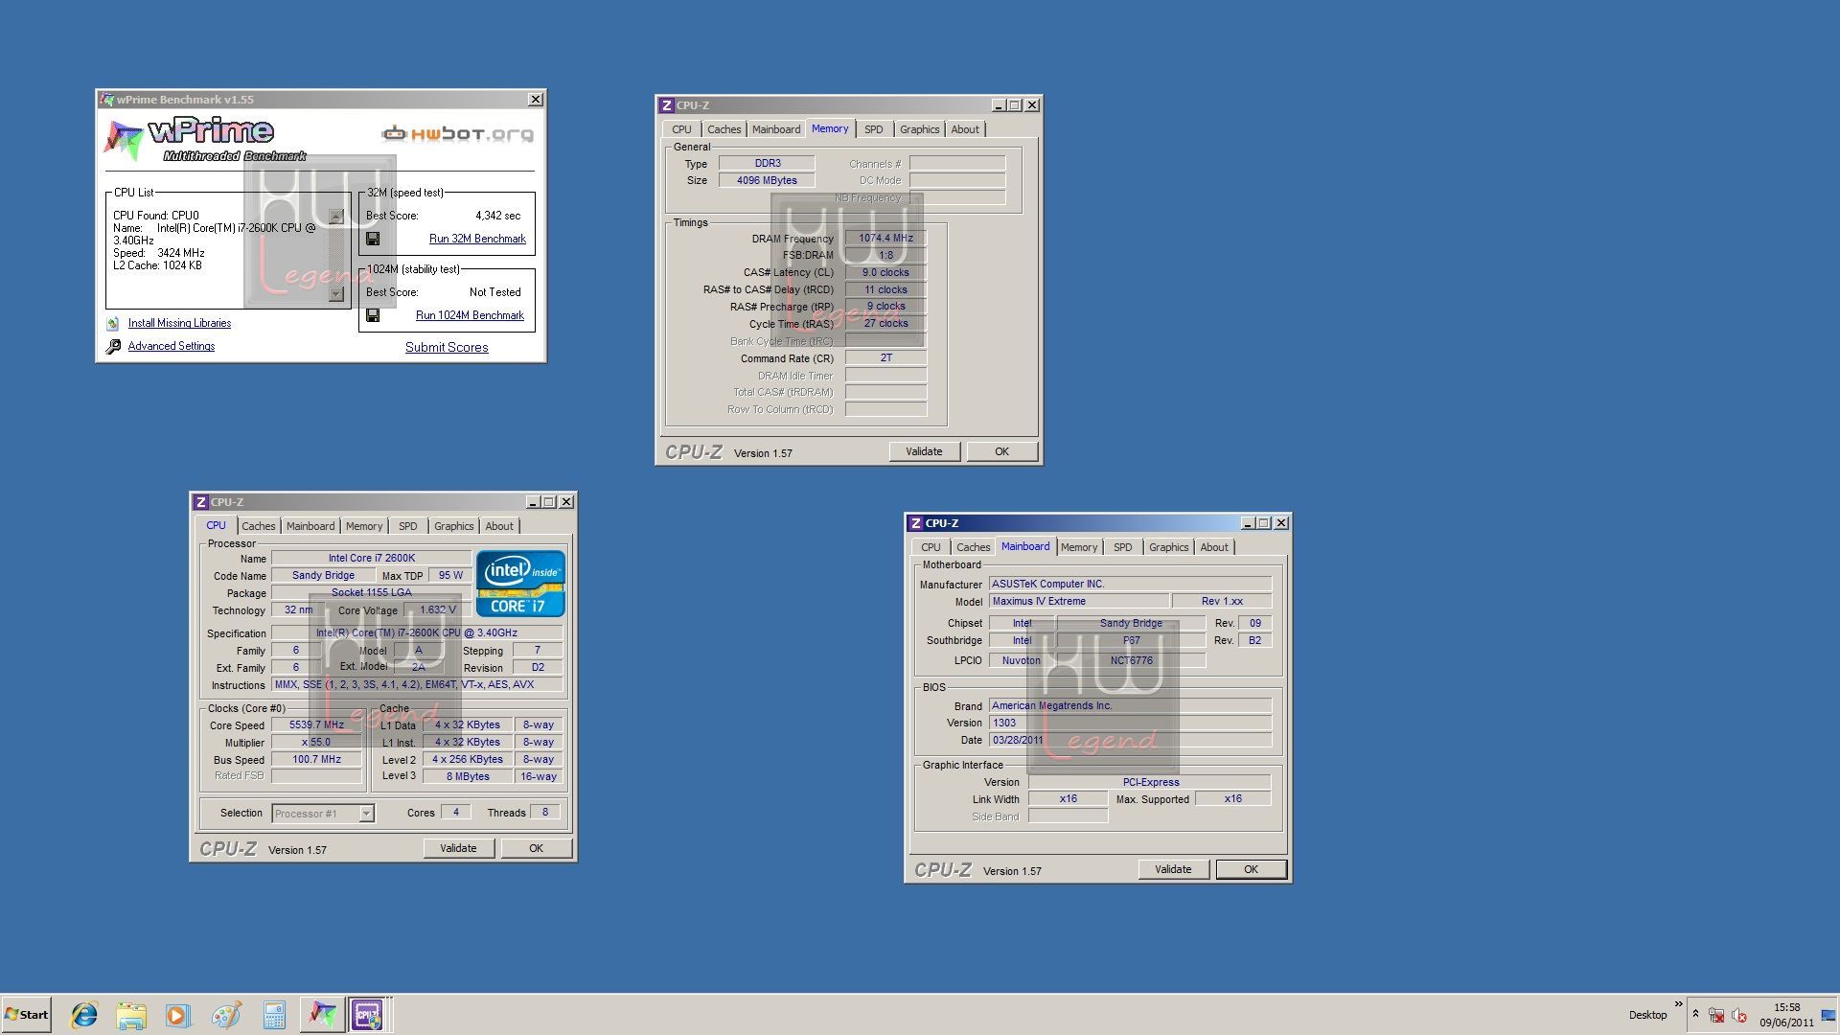Click the Core Voltage value 1.632 V
The width and height of the screenshot is (1840, 1035).
(x=437, y=610)
